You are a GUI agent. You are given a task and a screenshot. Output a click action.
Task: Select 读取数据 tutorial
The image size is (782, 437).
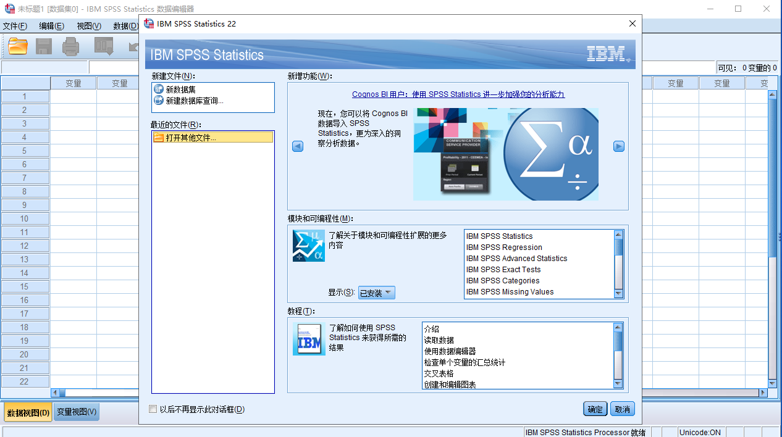pyautogui.click(x=439, y=340)
